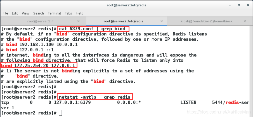The height and width of the screenshot is (117, 253).
Task: Click the 'tcp' protocol text in netstat output
Action: (5, 103)
